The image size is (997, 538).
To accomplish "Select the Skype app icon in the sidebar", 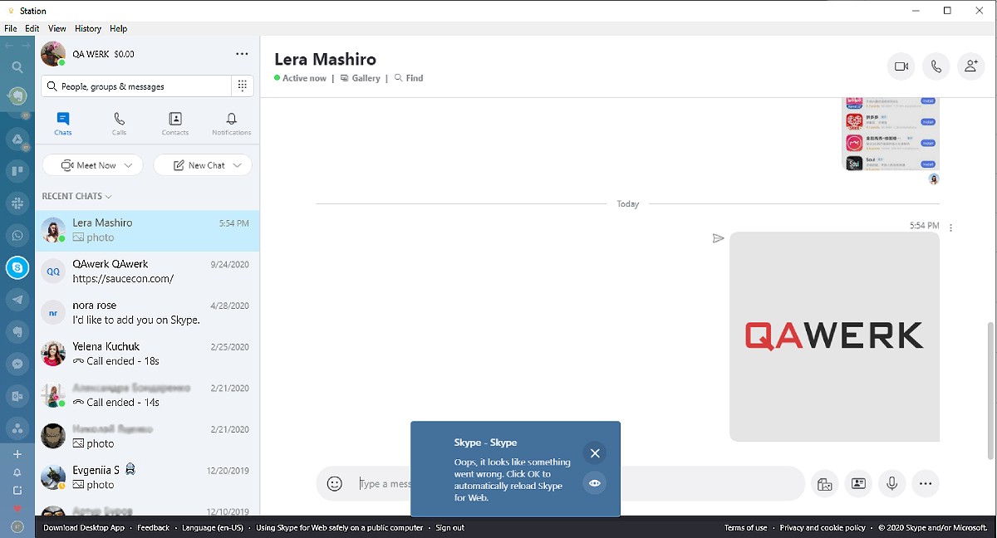I will tap(17, 267).
